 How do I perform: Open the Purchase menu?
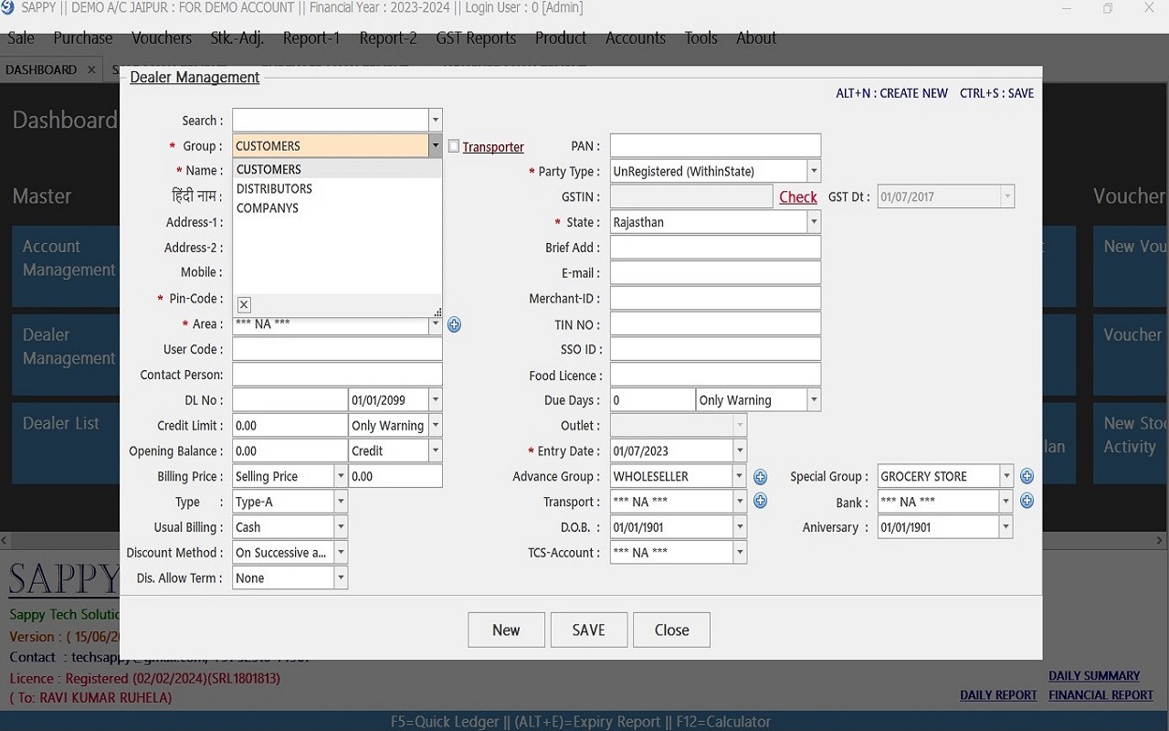(x=83, y=38)
